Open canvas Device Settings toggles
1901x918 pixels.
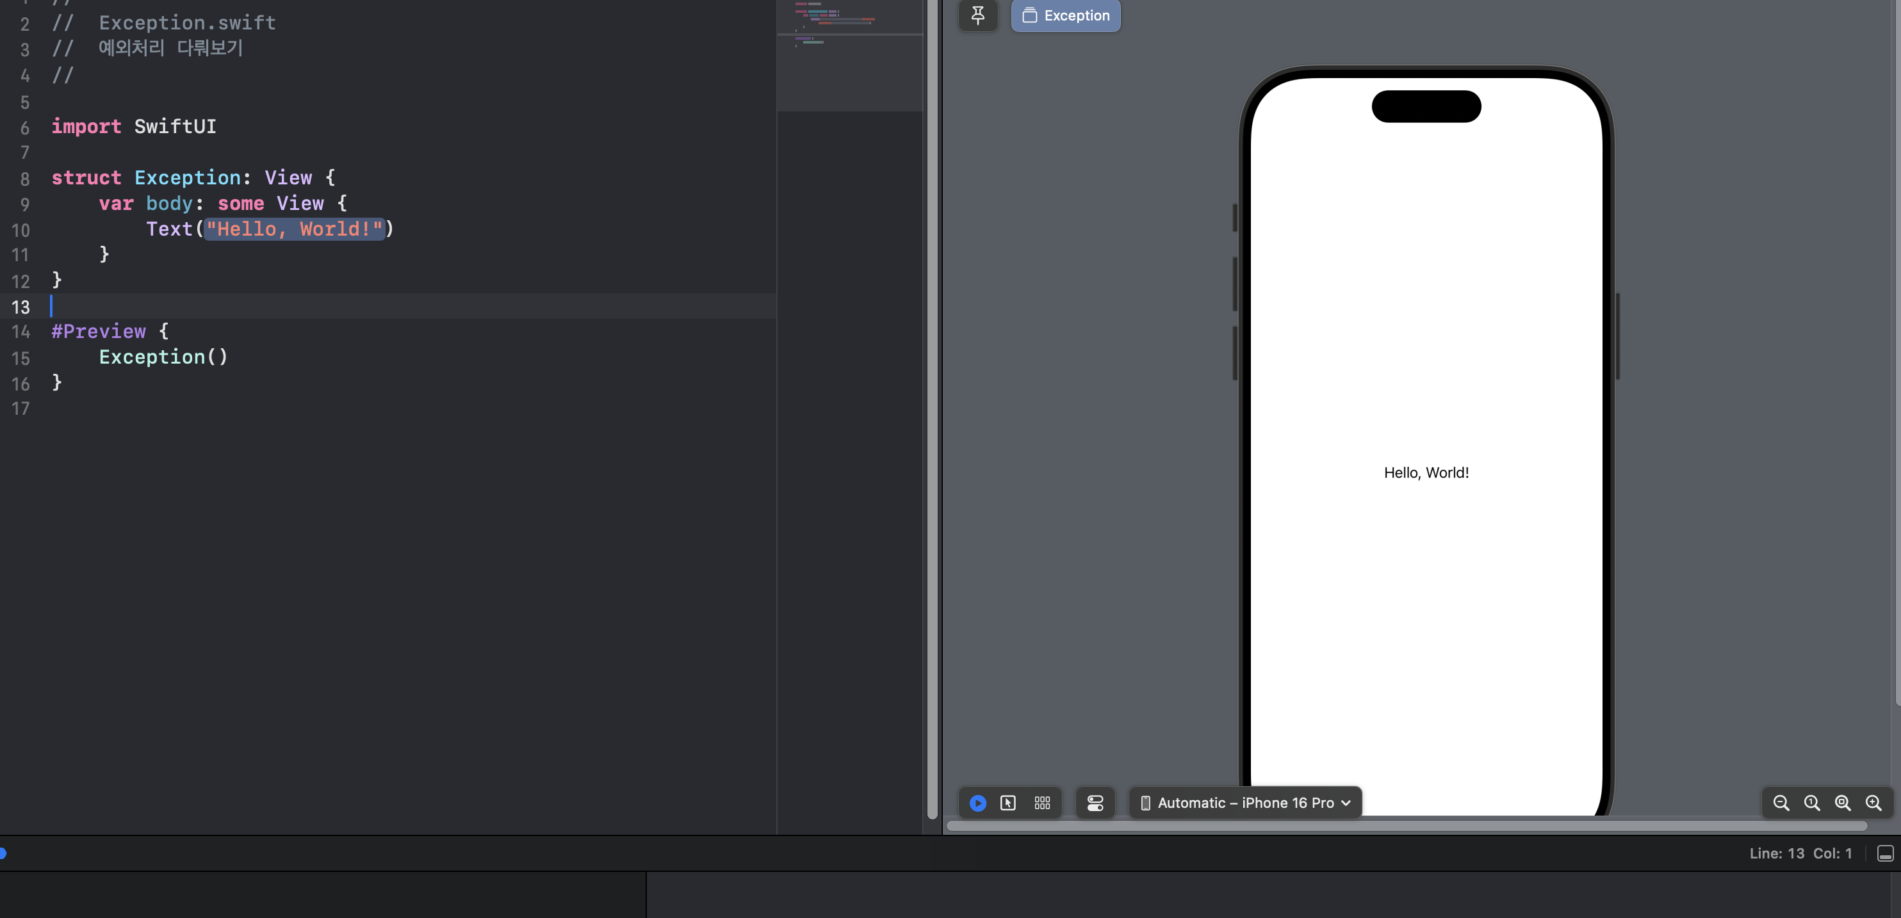pyautogui.click(x=1095, y=803)
